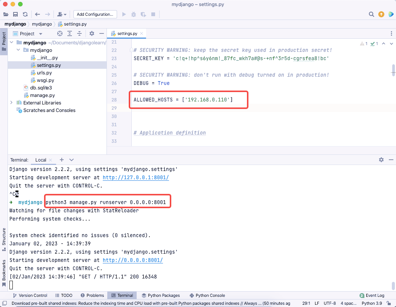
Task: Click Select Opened File crosshair icon
Action: click(60, 33)
